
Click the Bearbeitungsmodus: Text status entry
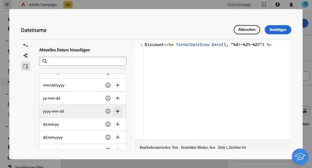(159, 147)
